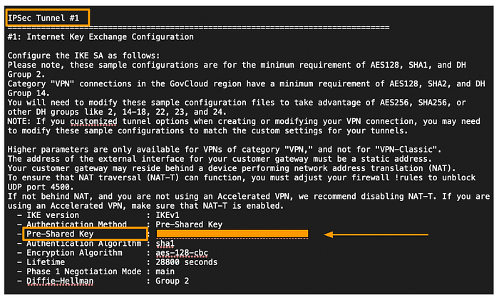Viewport: 499px width, 300px height.
Task: Click the orange arrow pointing at key
Action: tap(376, 234)
